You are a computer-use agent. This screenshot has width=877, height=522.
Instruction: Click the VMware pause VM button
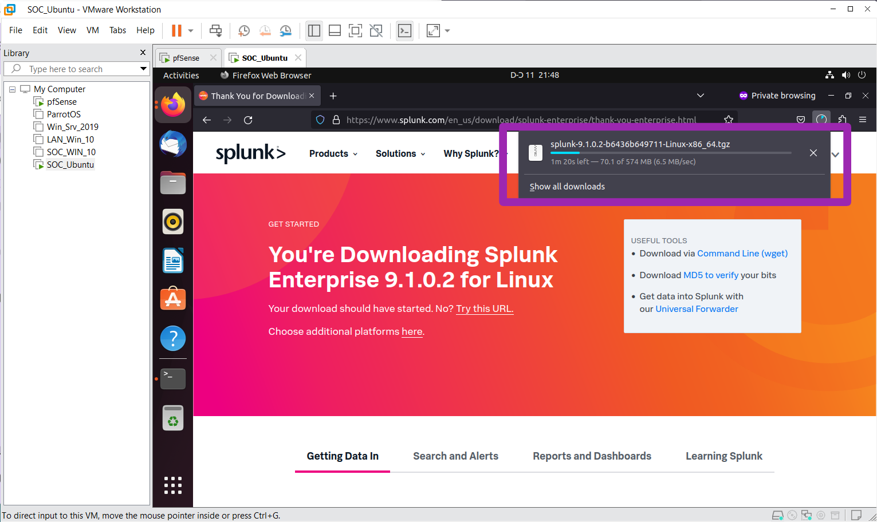point(176,31)
